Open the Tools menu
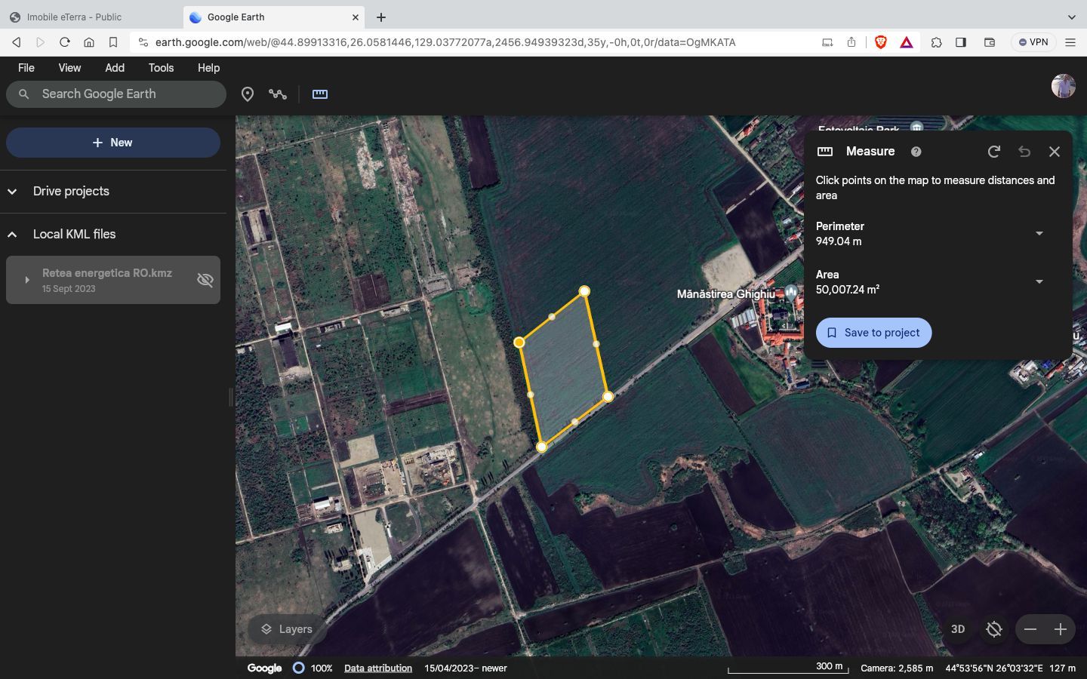1087x679 pixels. click(161, 68)
